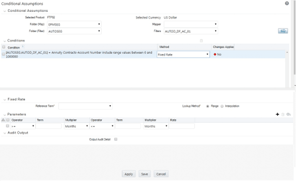296x181 pixels.
Task: Click the blue arrow go button
Action: pos(283,31)
